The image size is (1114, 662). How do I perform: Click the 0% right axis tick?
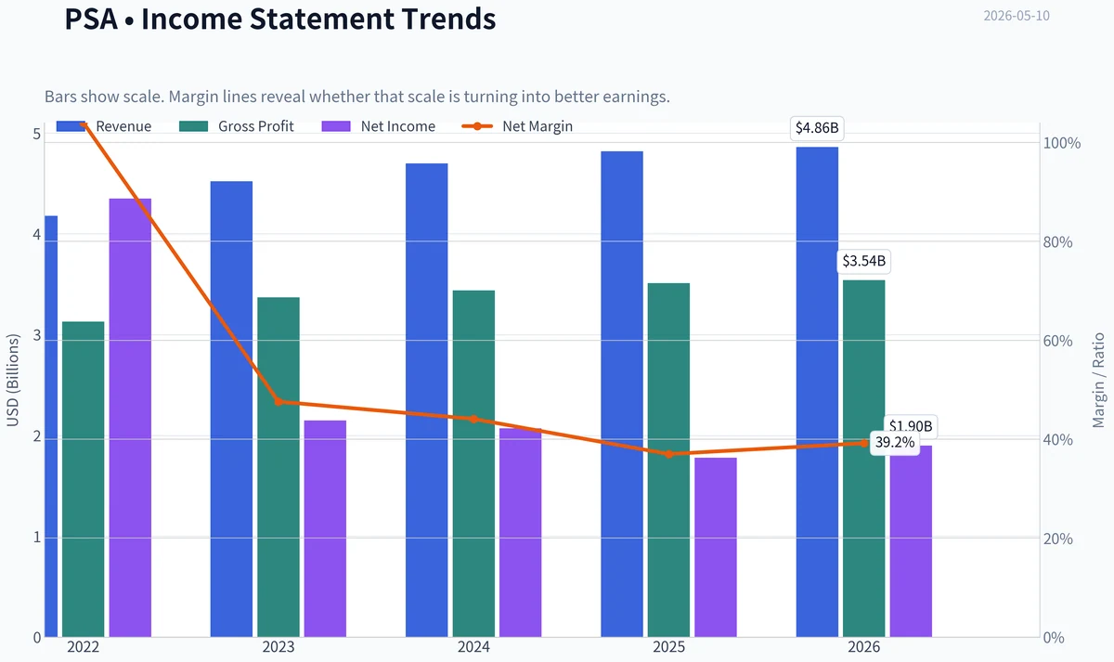click(1056, 638)
